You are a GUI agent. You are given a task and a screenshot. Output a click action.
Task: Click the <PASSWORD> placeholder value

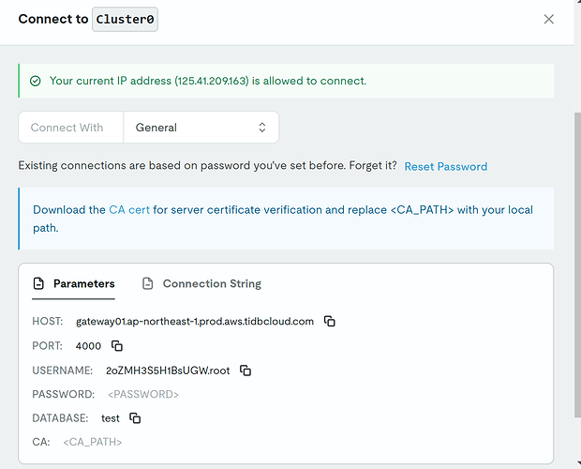[143, 395]
